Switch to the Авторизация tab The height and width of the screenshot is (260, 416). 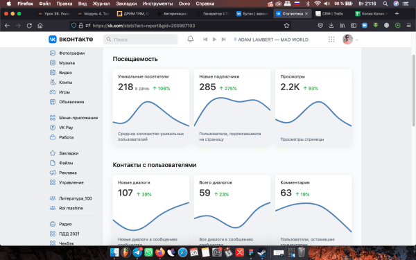(173, 14)
